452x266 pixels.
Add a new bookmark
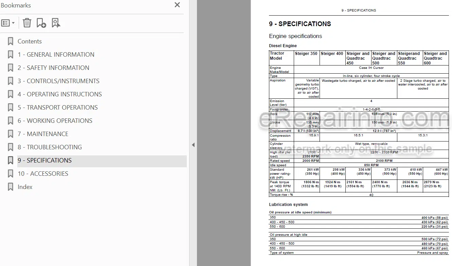click(x=41, y=23)
